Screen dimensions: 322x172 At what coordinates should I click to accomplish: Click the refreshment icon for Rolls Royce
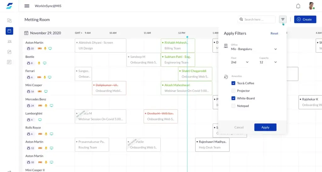coord(40,134)
